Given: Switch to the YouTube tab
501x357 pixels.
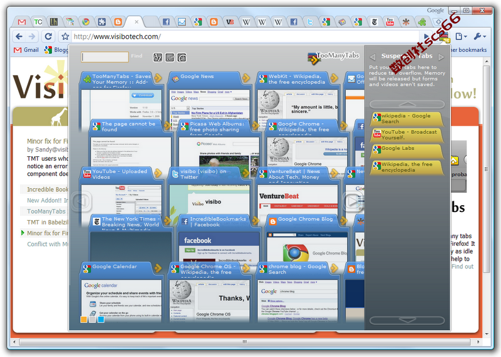Looking at the screenshot, I should 390,22.
